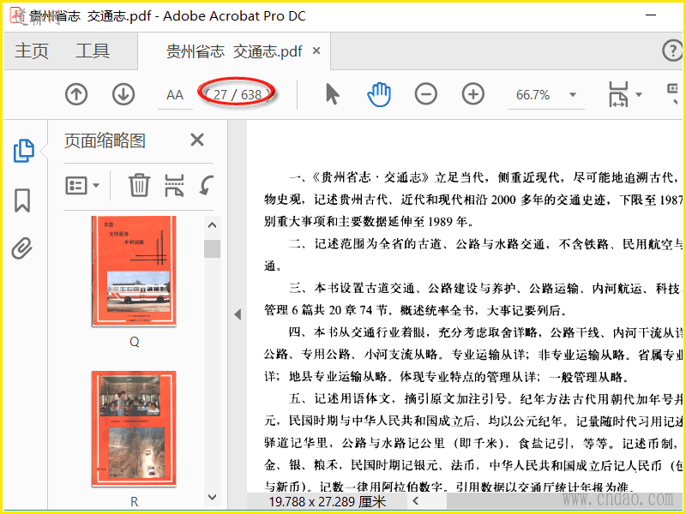Click the Acrobat PDF title bar icon
This screenshot has height=514, width=686.
click(17, 16)
